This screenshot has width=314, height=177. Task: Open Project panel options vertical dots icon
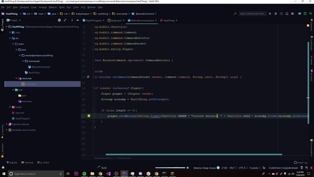tap(72, 20)
